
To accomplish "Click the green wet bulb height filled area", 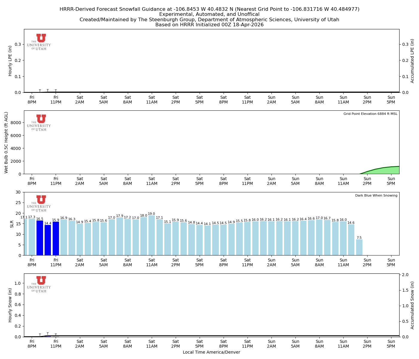I will tap(386, 171).
